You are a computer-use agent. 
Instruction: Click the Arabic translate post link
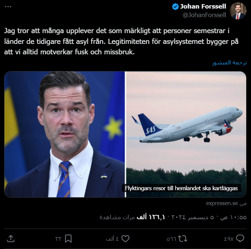click(x=229, y=63)
